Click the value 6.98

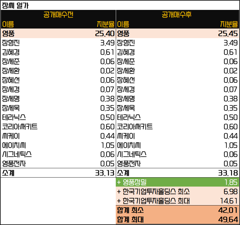[231, 192]
